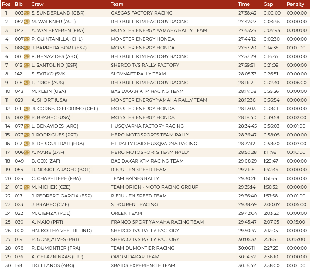This screenshot has width=310, height=270.
Task: Click penalty 00:10:00 for A. MARE
Action: click(296, 152)
